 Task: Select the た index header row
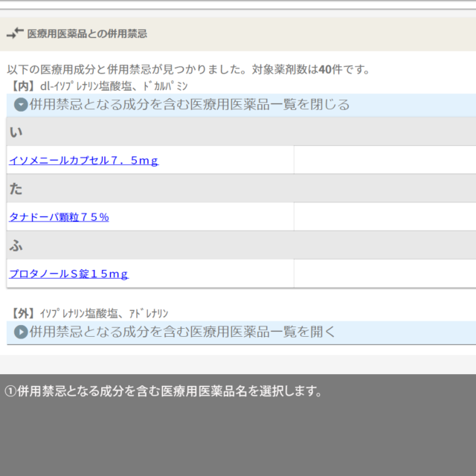238,189
